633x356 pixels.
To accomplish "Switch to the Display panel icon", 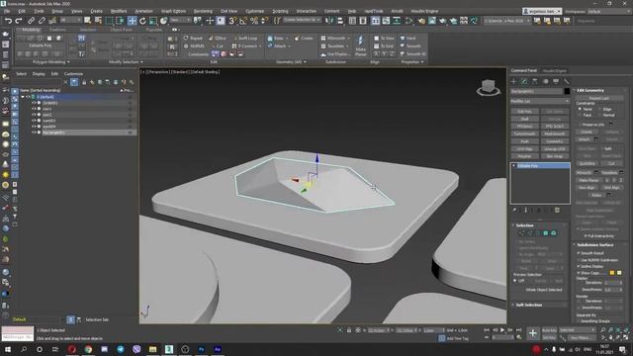I will tap(556, 81).
